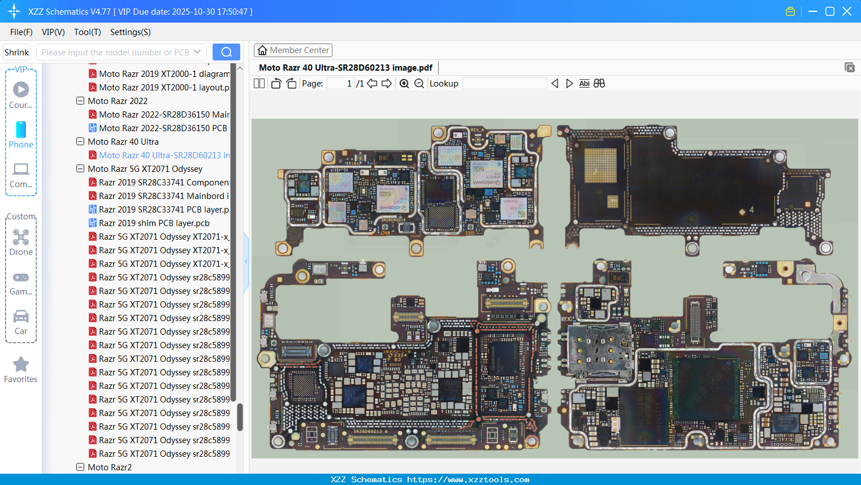Open the VIP(V) menu
The image size is (861, 485).
[53, 32]
